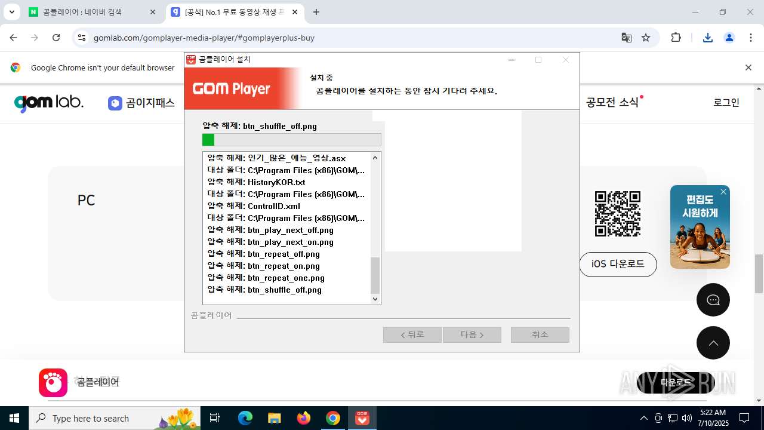The image size is (764, 430).
Task: Click the translate page icon
Action: point(626,38)
